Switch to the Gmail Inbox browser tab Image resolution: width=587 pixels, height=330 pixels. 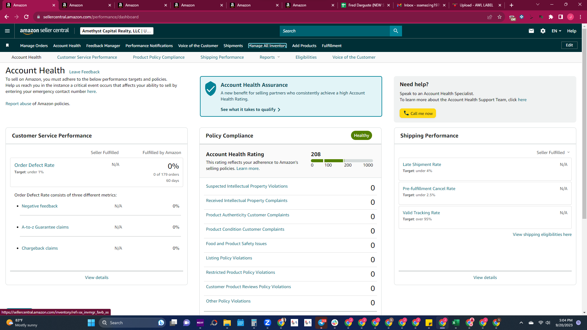click(x=421, y=5)
